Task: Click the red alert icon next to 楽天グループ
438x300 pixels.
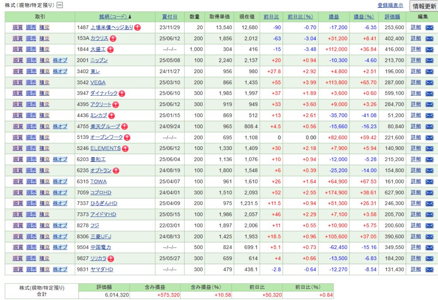Action: 124,126
